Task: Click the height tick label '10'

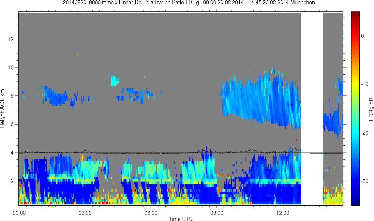Action: (11, 67)
